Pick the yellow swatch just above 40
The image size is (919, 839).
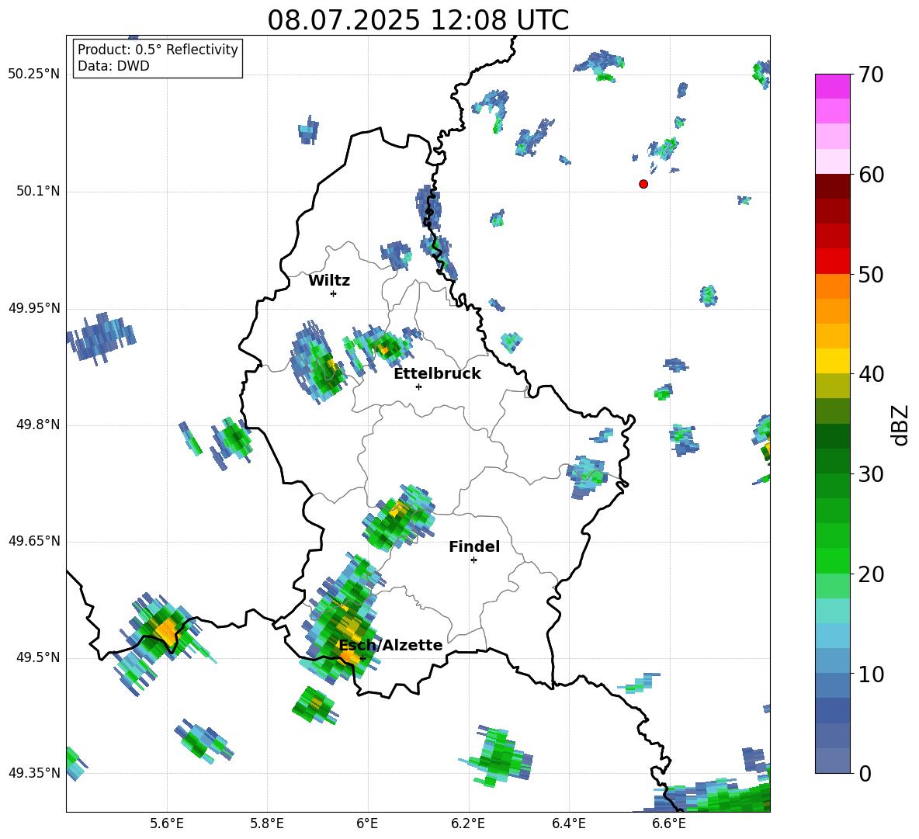coord(832,361)
